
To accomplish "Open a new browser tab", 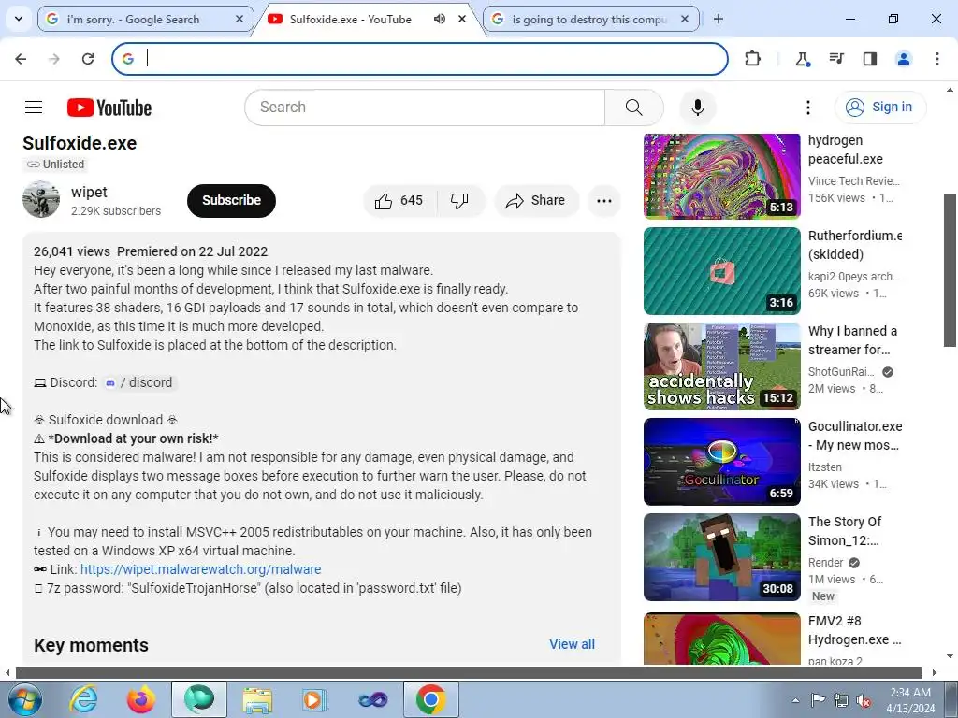I will point(718,19).
